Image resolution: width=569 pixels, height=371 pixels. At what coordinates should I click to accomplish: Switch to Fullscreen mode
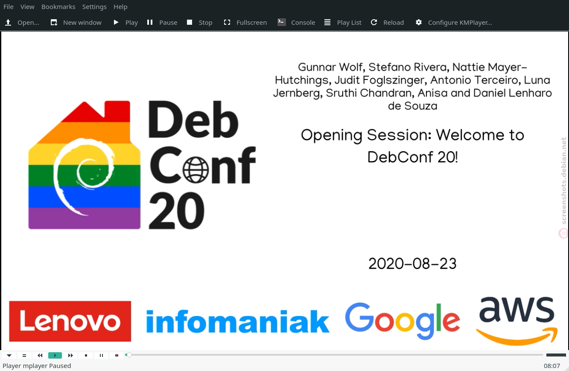tap(245, 22)
